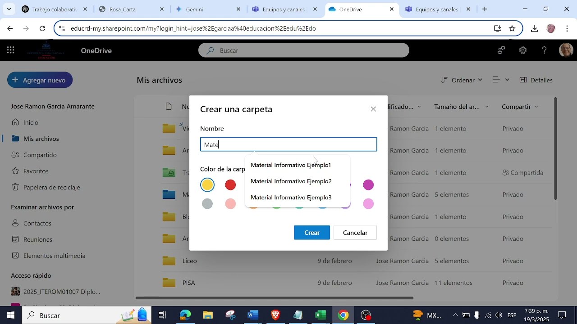577x324 pixels.
Task: Click install app icon in address bar
Action: tap(498, 28)
